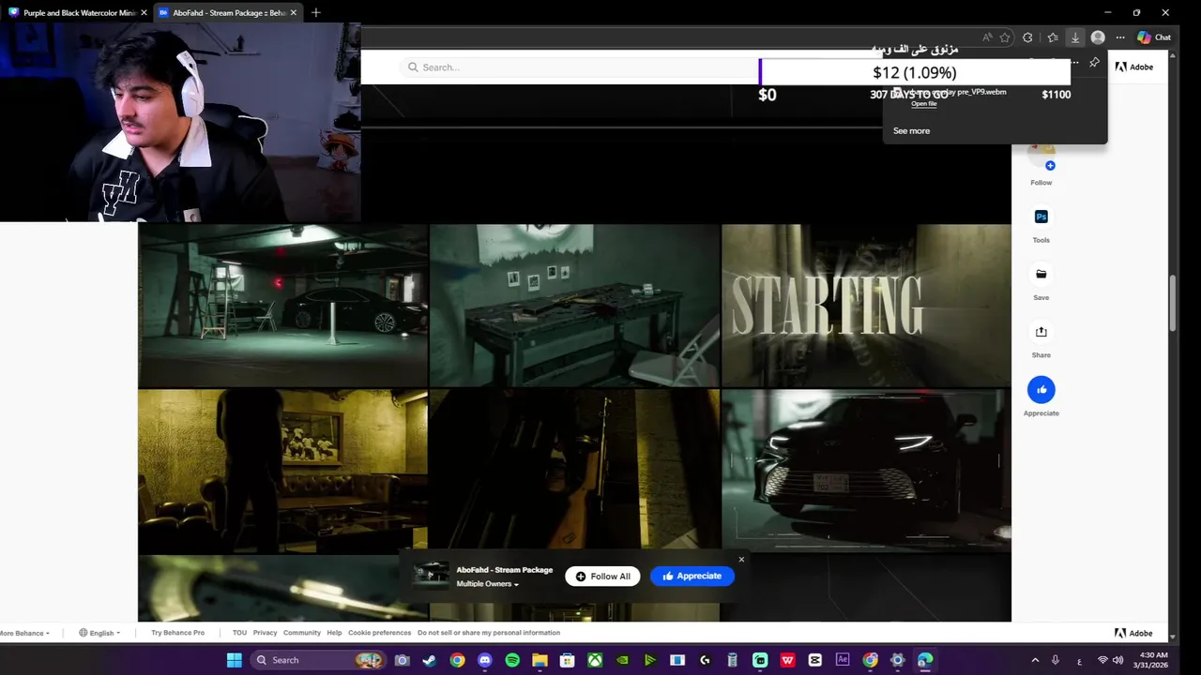Click the Read aloud icon in address bar
1201x675 pixels.
[x=987, y=37]
